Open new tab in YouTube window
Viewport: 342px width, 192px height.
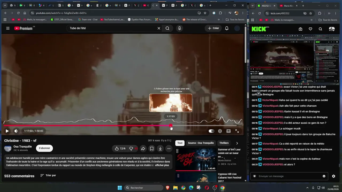pos(210,5)
